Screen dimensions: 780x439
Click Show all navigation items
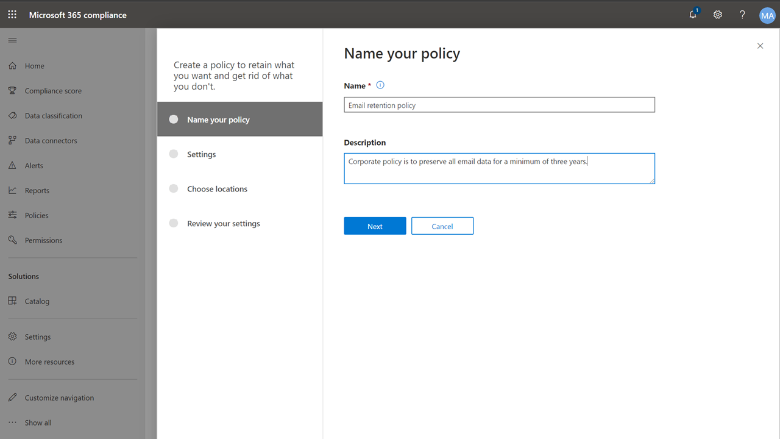point(38,423)
